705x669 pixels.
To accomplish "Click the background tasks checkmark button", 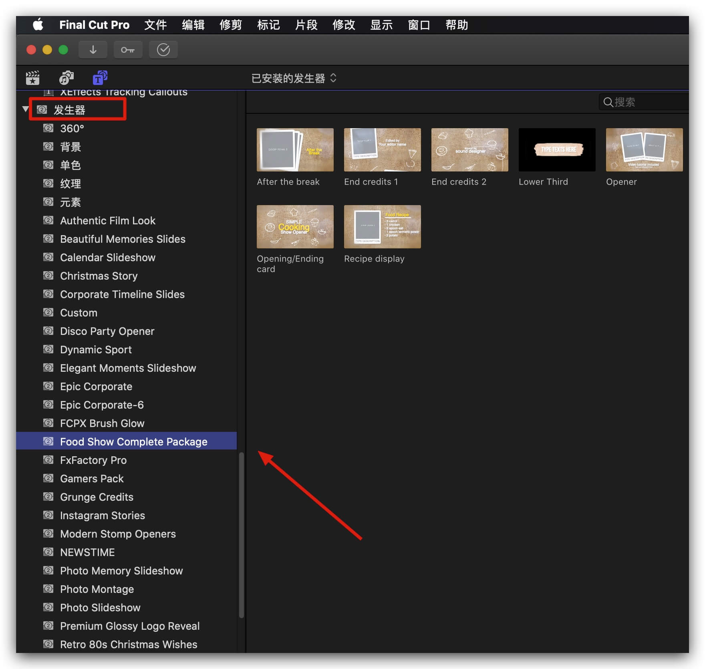I will coord(163,50).
